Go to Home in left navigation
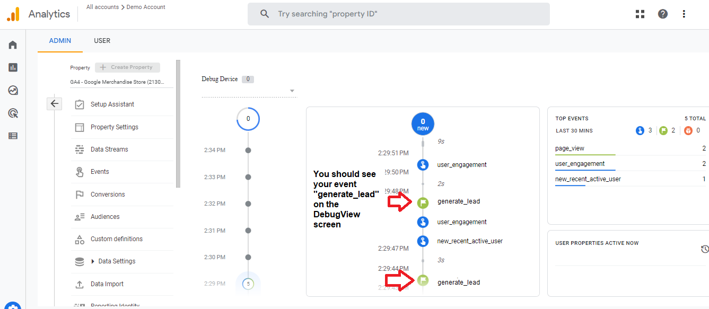Image resolution: width=709 pixels, height=309 pixels. tap(13, 45)
